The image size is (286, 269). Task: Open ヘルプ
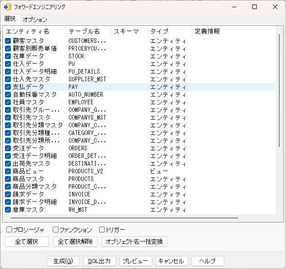click(x=208, y=261)
